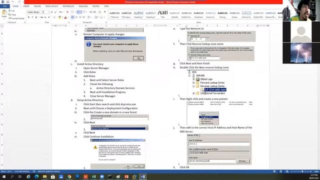
Task: Open the PAGE LAYOUT ribbon tab
Action: [x=52, y=6]
